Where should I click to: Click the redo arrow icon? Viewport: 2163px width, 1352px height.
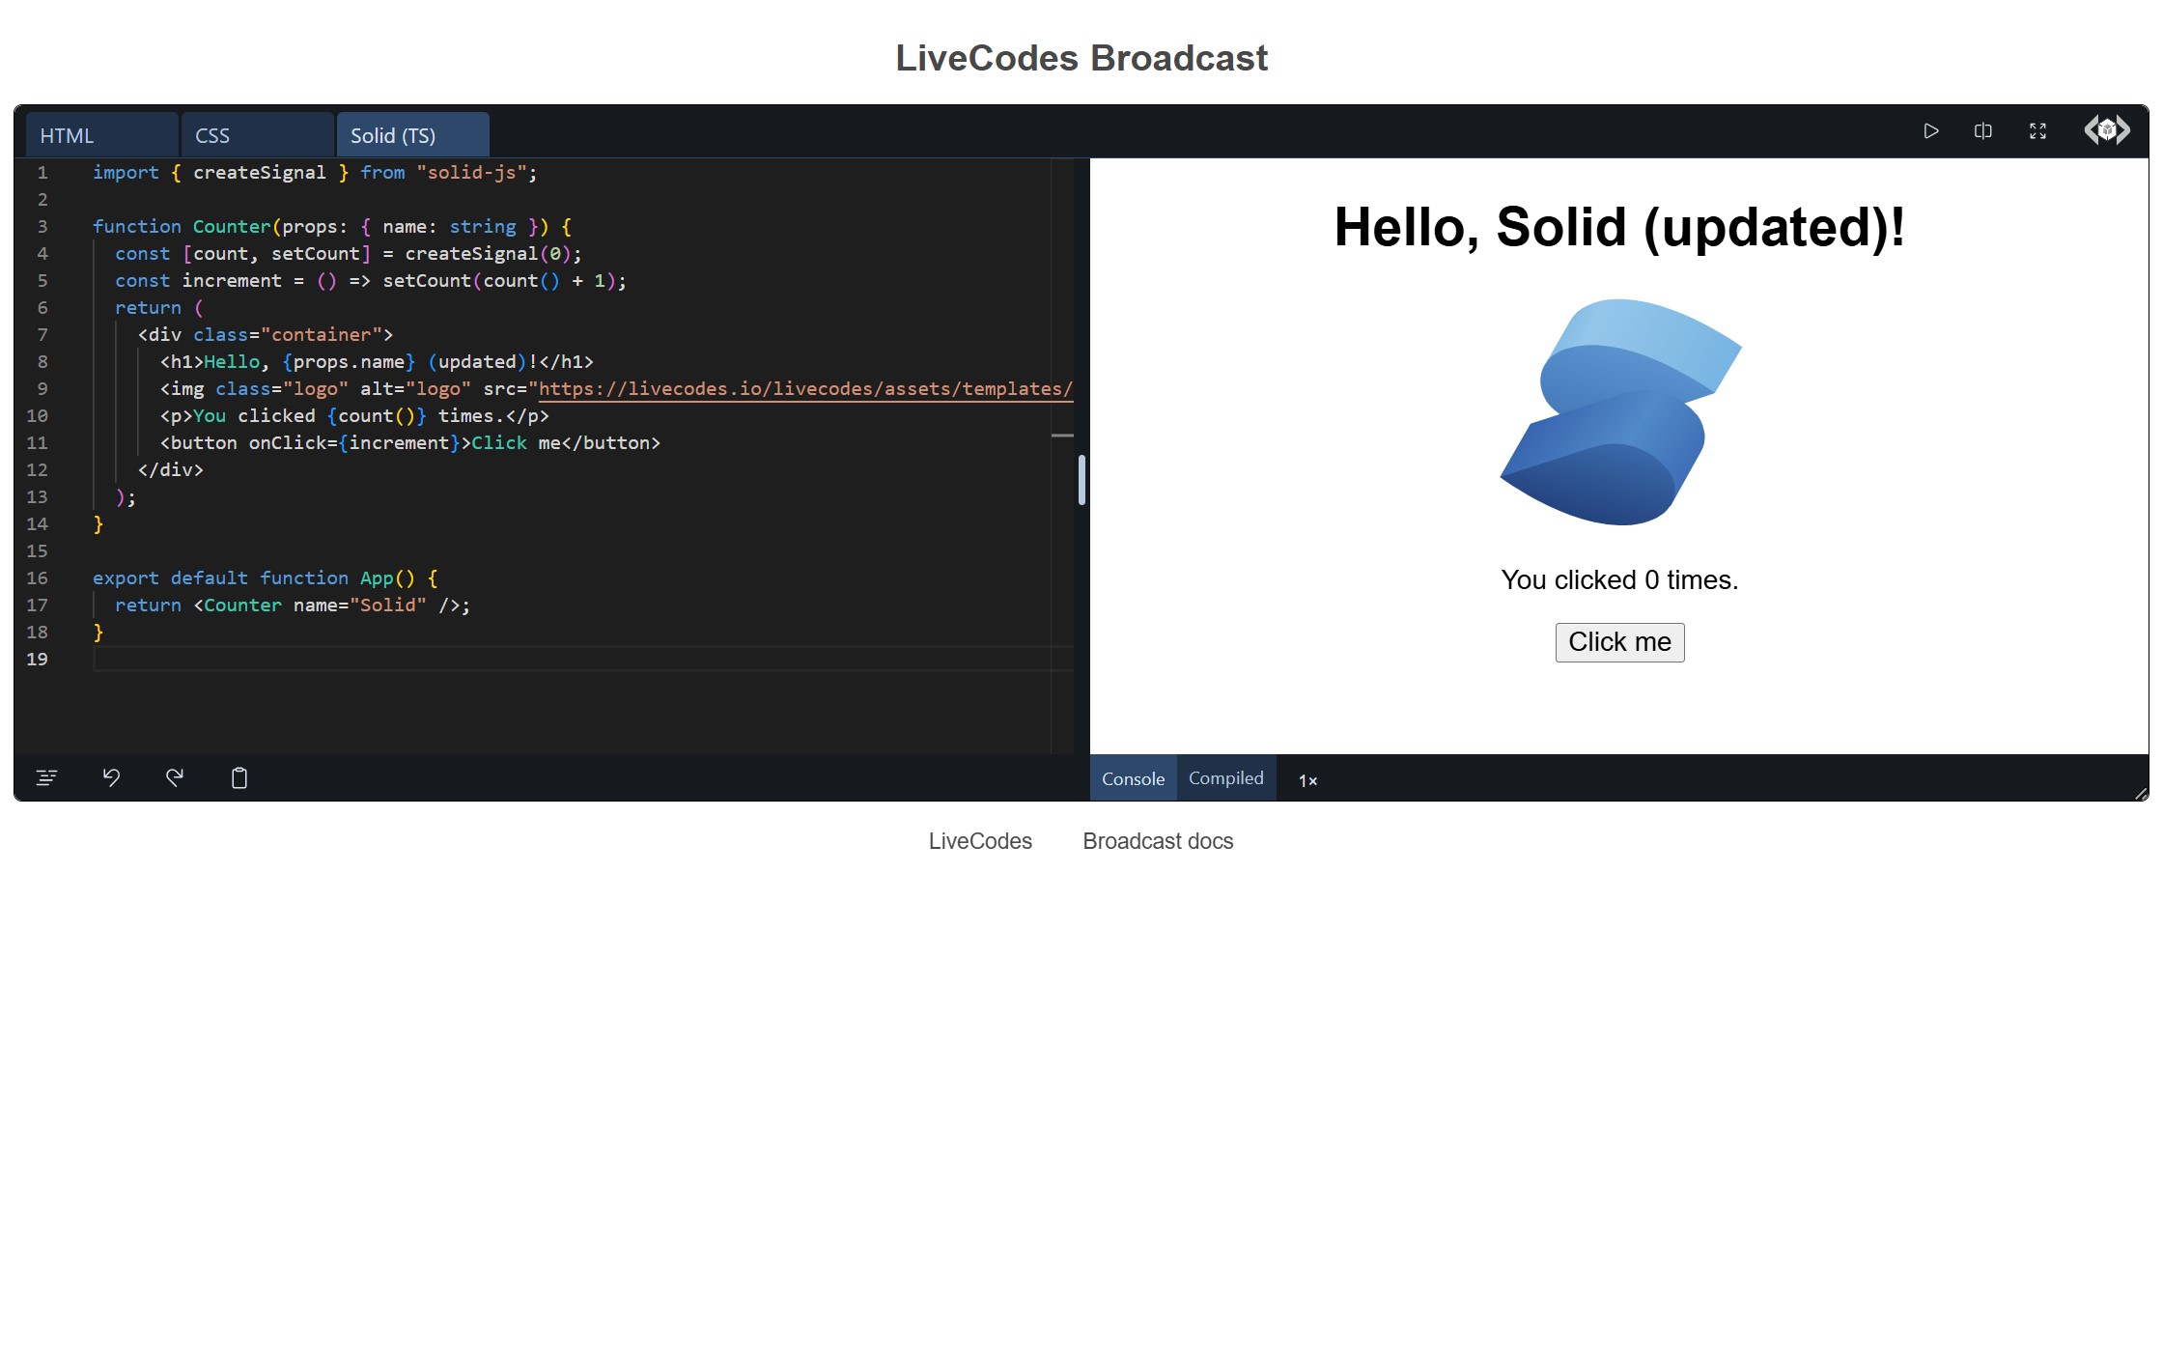(176, 775)
